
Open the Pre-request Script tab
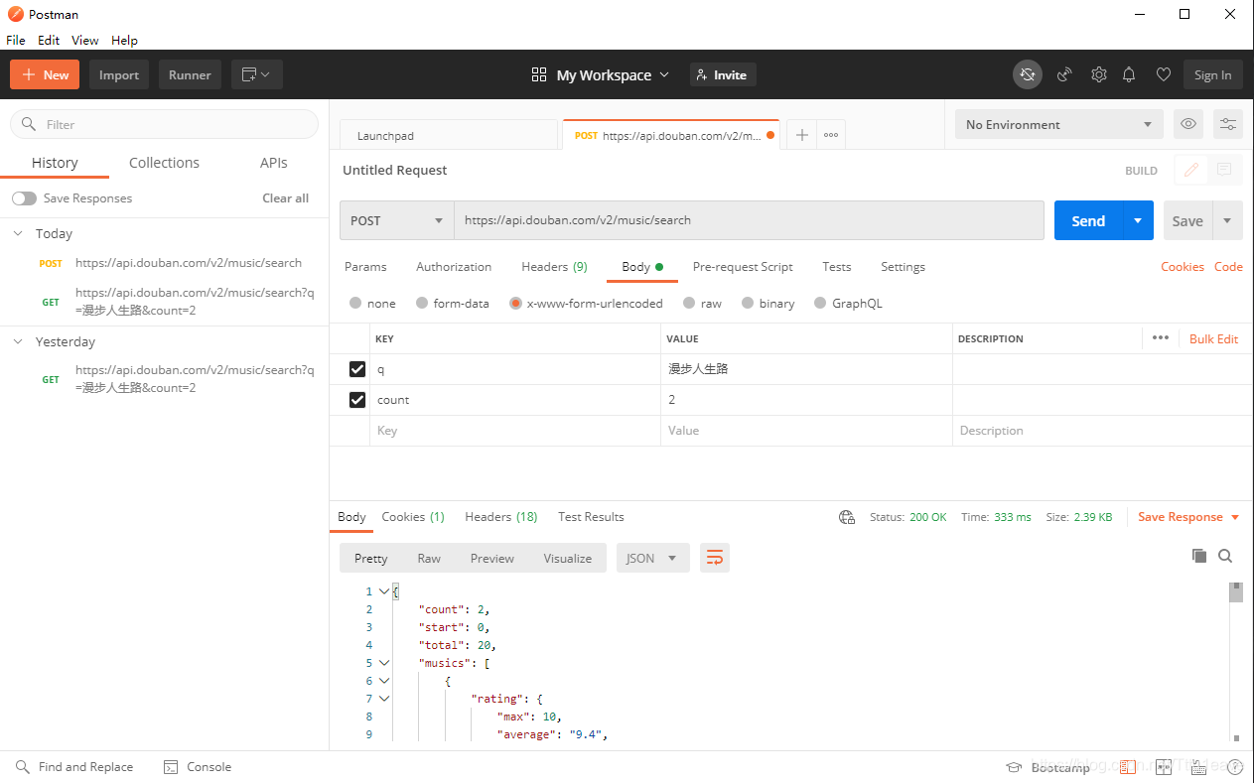743,267
